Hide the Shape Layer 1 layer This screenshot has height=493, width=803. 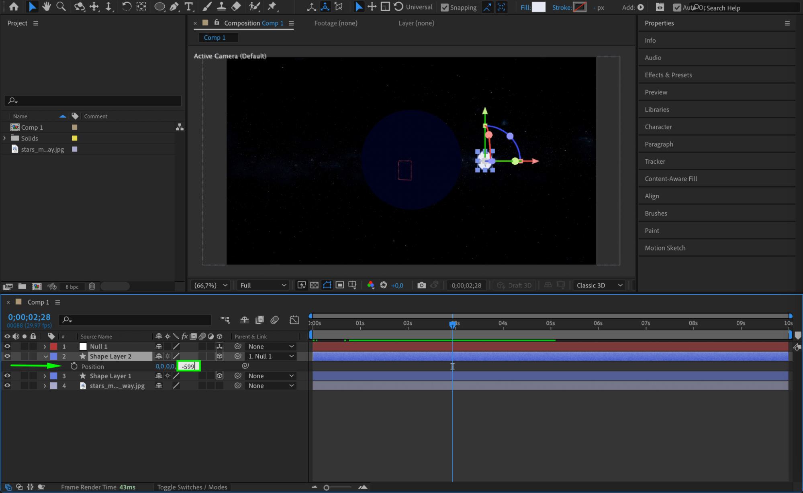tap(7, 376)
